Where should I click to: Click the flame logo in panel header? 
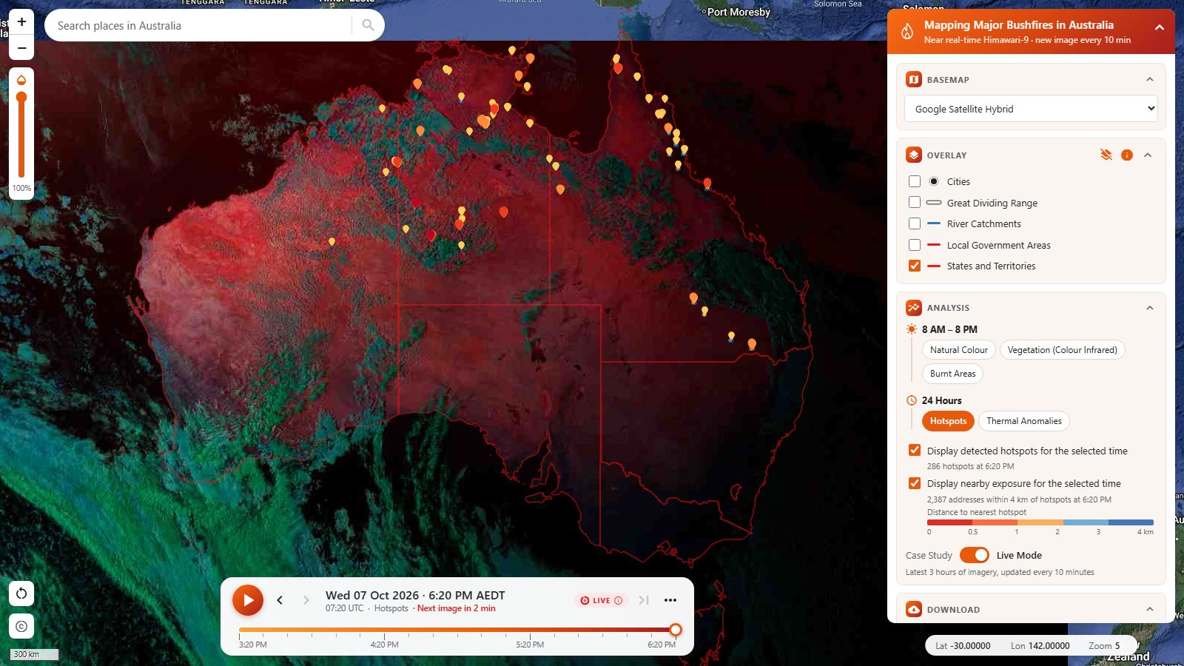[907, 31]
